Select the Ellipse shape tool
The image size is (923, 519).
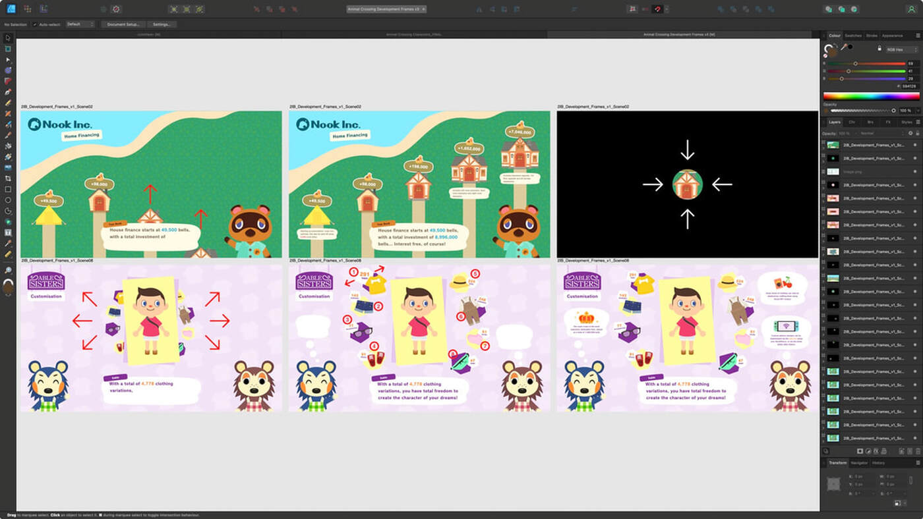click(8, 200)
